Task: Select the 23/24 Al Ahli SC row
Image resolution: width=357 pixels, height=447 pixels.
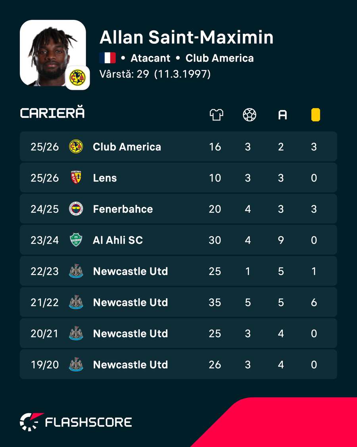Action: [178, 240]
